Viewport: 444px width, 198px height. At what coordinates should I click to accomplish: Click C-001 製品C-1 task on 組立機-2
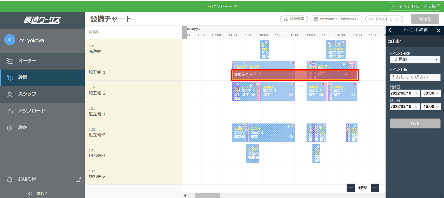pyautogui.click(x=271, y=133)
